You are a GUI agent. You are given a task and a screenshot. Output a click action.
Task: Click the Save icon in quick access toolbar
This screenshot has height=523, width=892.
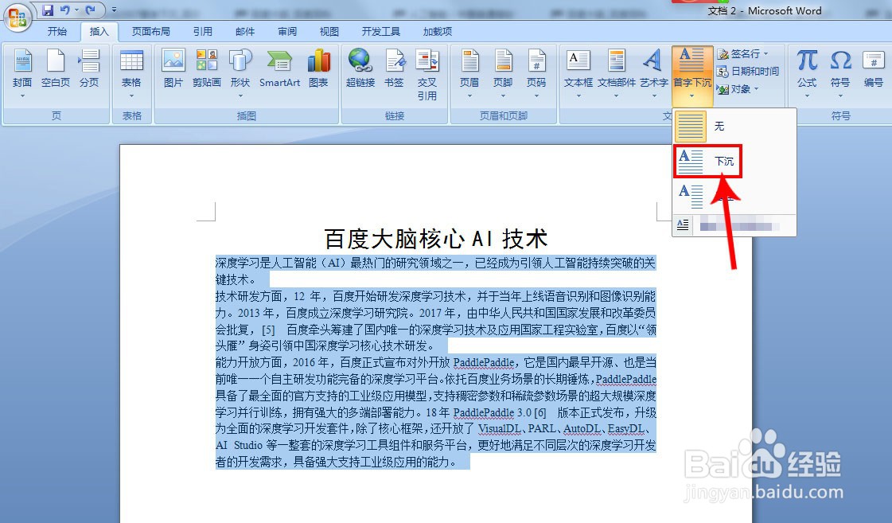tap(48, 10)
